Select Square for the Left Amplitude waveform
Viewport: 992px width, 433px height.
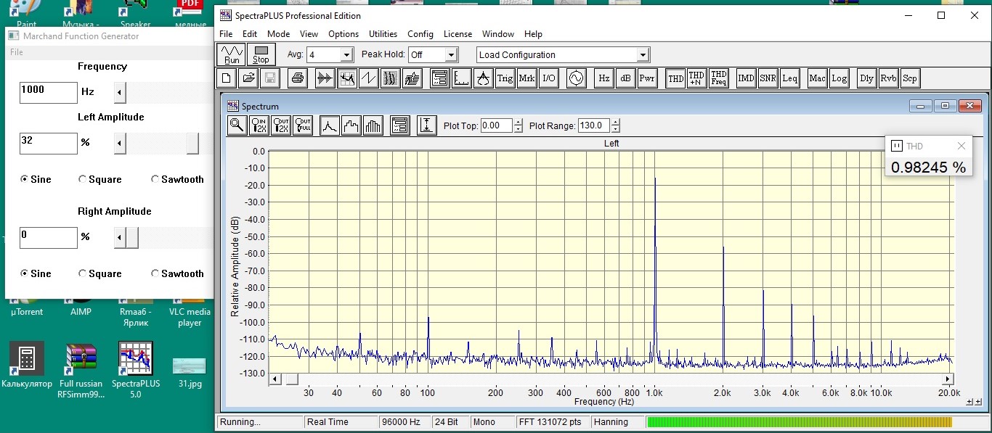click(100, 179)
